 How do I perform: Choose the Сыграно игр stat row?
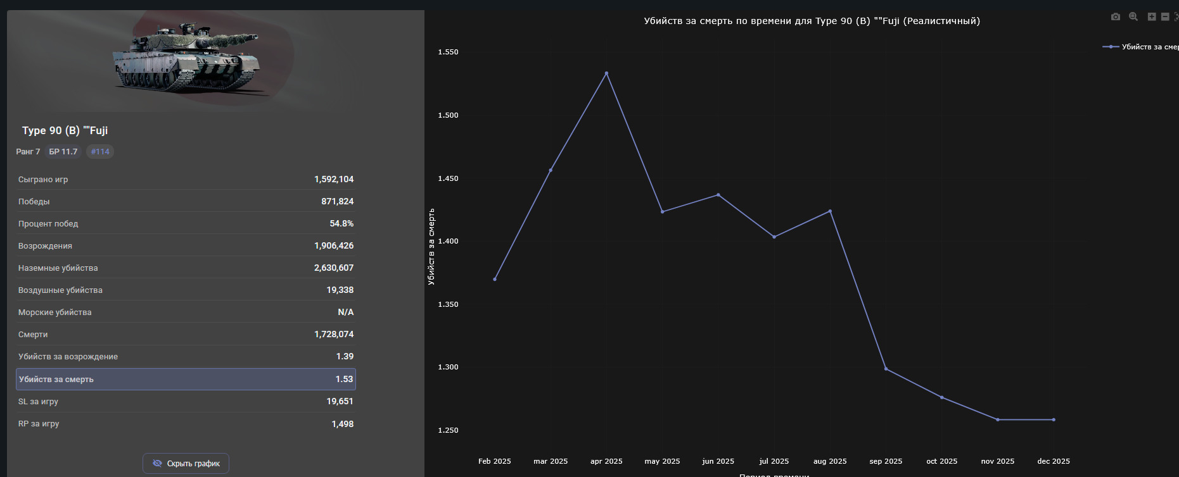186,179
